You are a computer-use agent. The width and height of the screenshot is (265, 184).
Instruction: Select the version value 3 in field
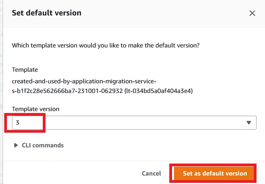pos(18,123)
